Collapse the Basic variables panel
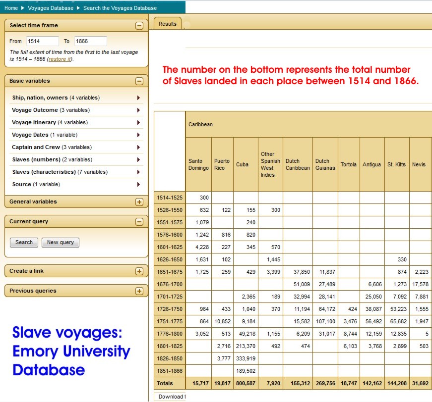432x402 pixels. pyautogui.click(x=139, y=81)
